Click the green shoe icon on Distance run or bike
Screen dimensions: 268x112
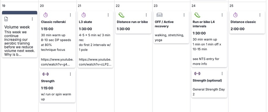121,15
